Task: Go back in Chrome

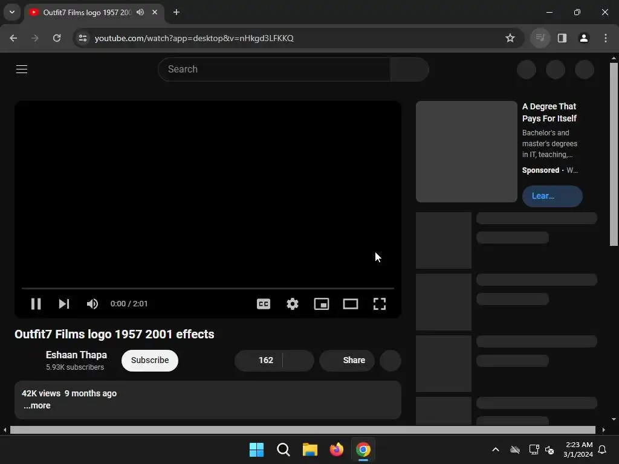Action: pos(13,38)
